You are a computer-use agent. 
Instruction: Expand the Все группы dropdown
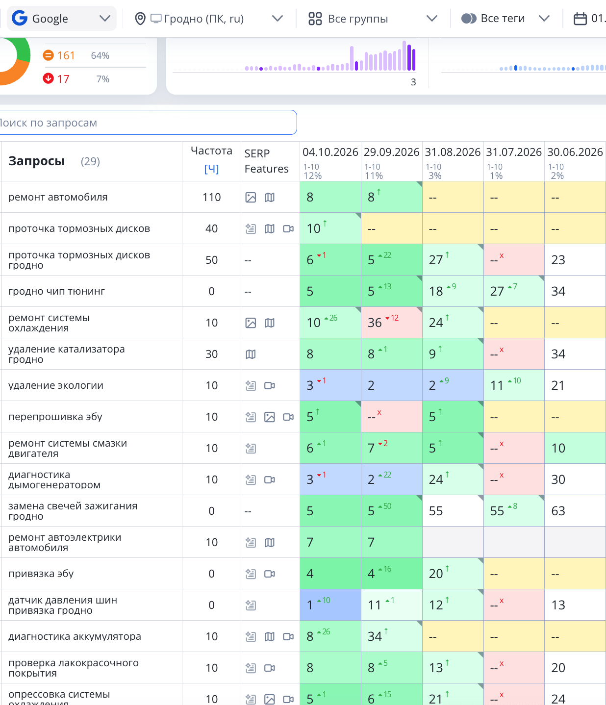click(x=373, y=19)
